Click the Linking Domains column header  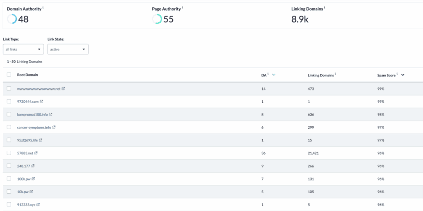click(320, 75)
